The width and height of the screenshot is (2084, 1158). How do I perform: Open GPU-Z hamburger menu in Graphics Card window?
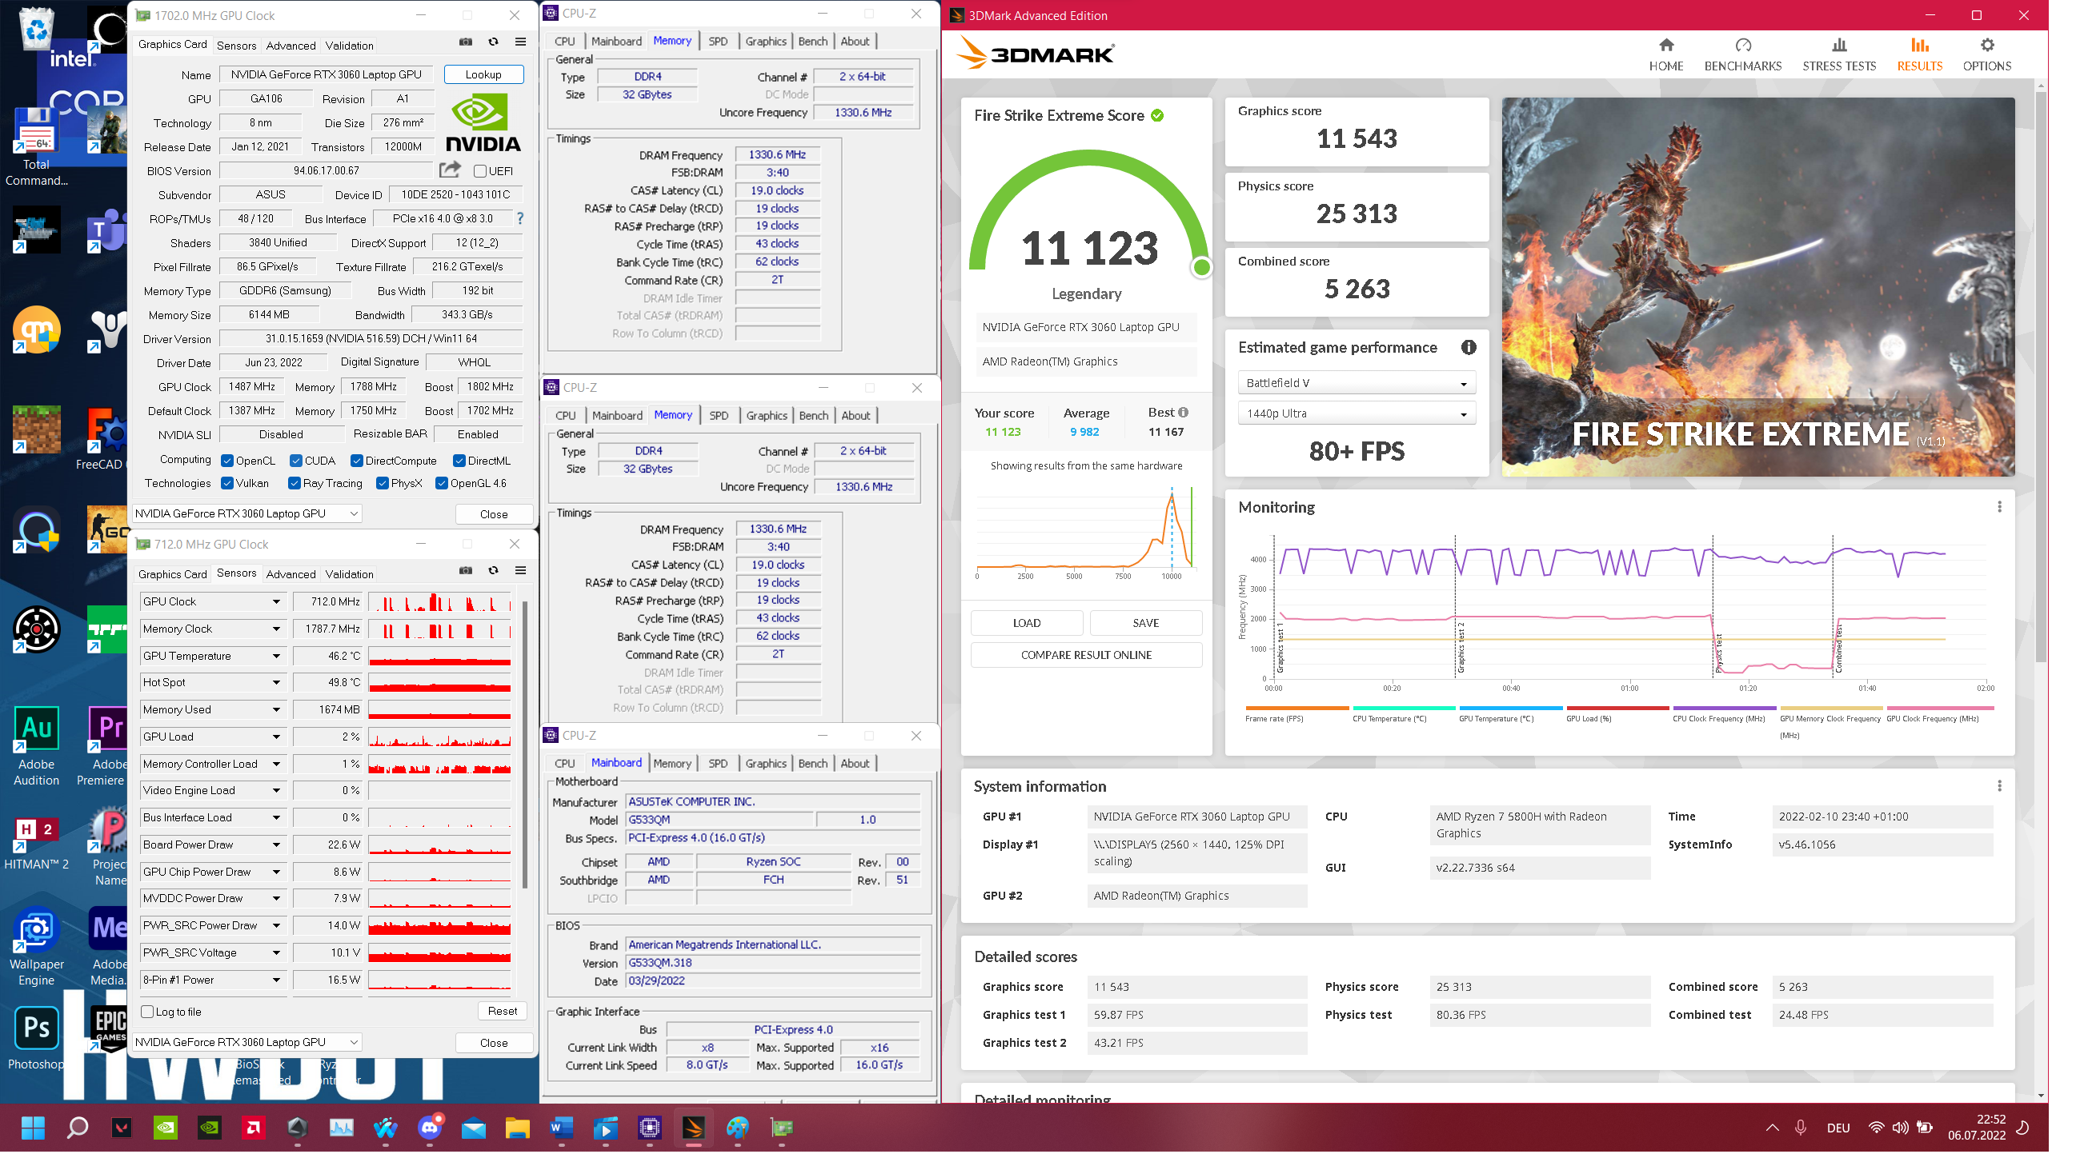pos(520,42)
